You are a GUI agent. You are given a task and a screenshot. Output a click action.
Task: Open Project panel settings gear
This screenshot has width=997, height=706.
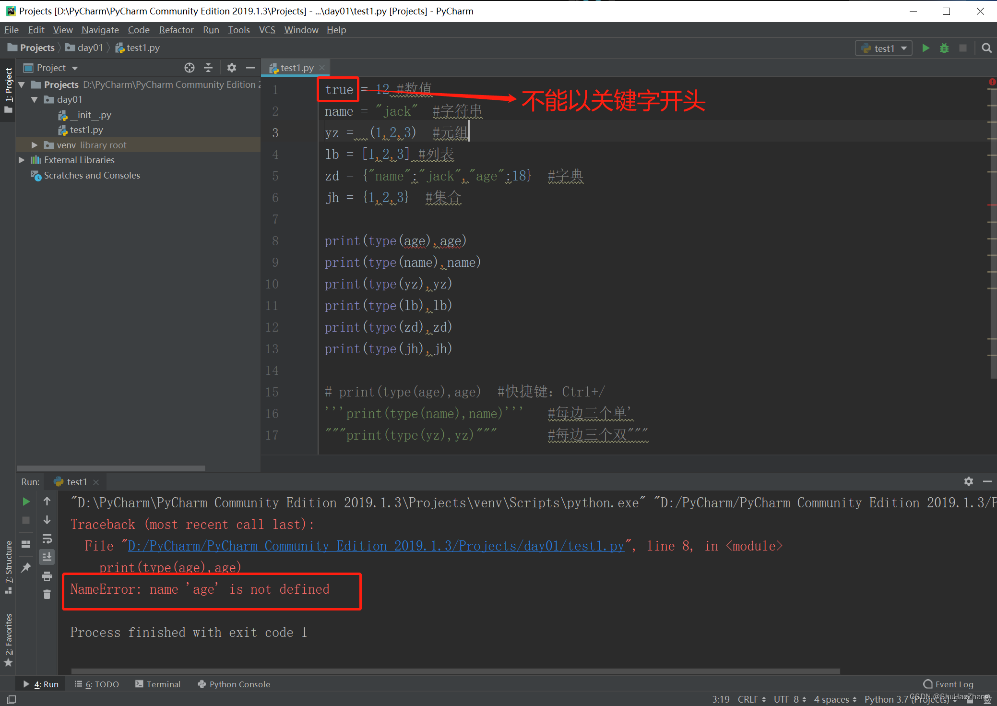[232, 68]
